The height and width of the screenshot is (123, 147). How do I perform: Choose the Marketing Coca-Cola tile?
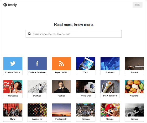click(x=13, y=89)
